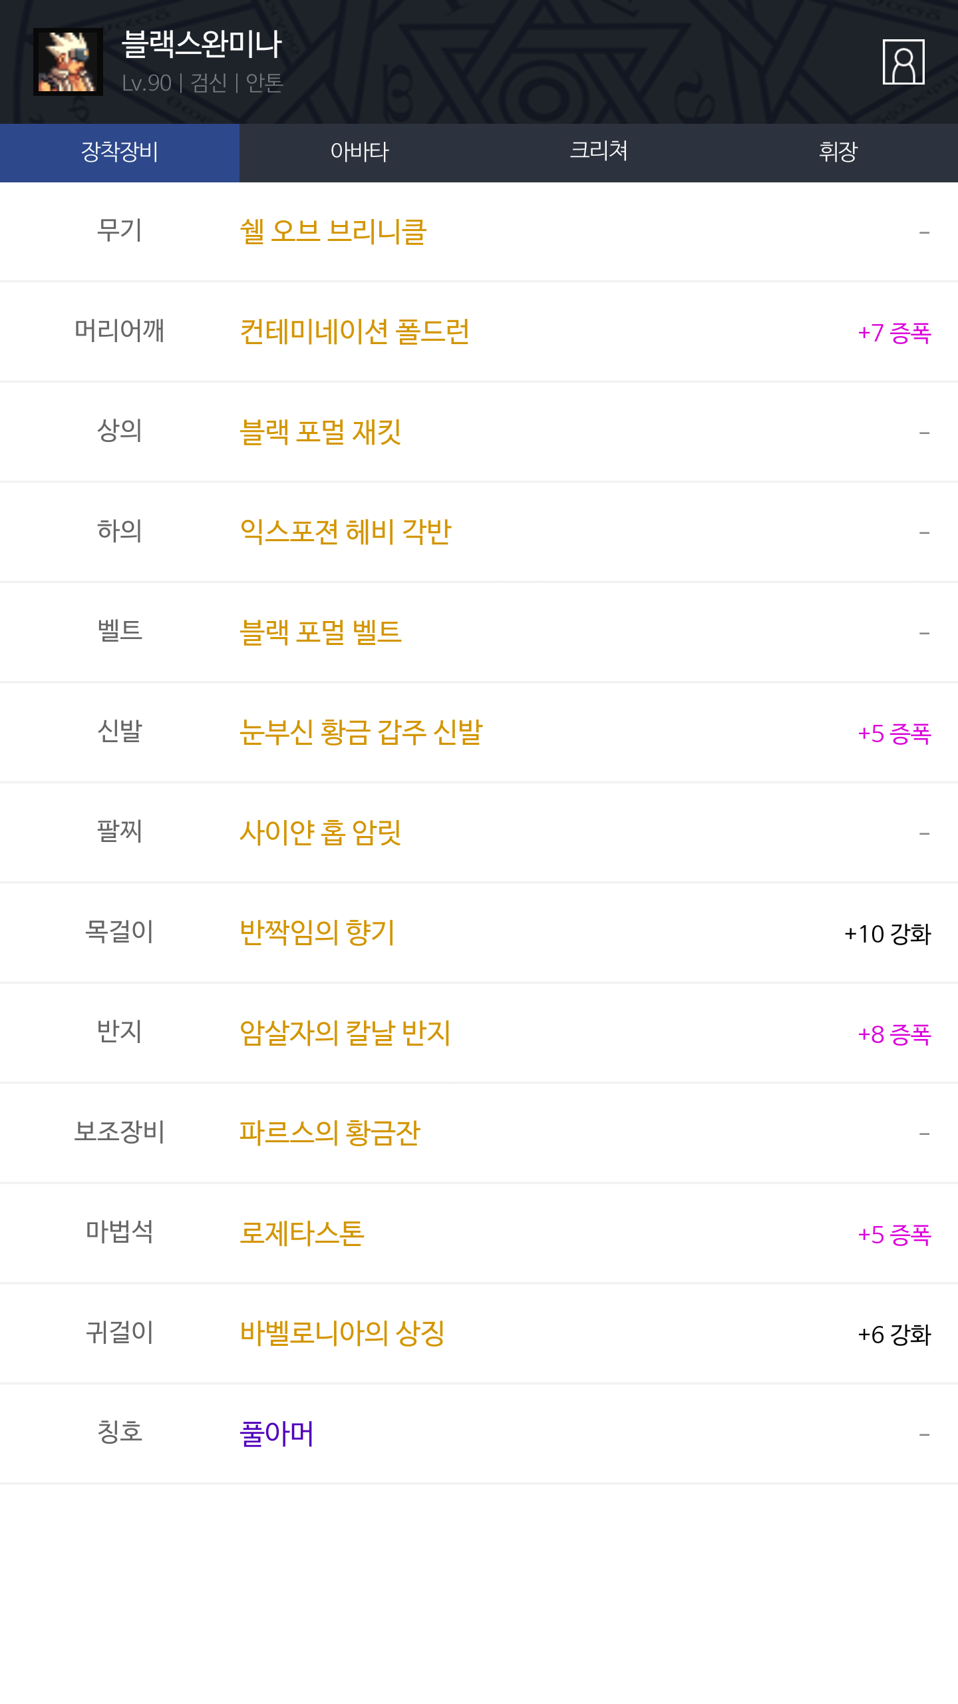Click the profile icon in header
Screen dimensions: 958x1704
click(903, 62)
